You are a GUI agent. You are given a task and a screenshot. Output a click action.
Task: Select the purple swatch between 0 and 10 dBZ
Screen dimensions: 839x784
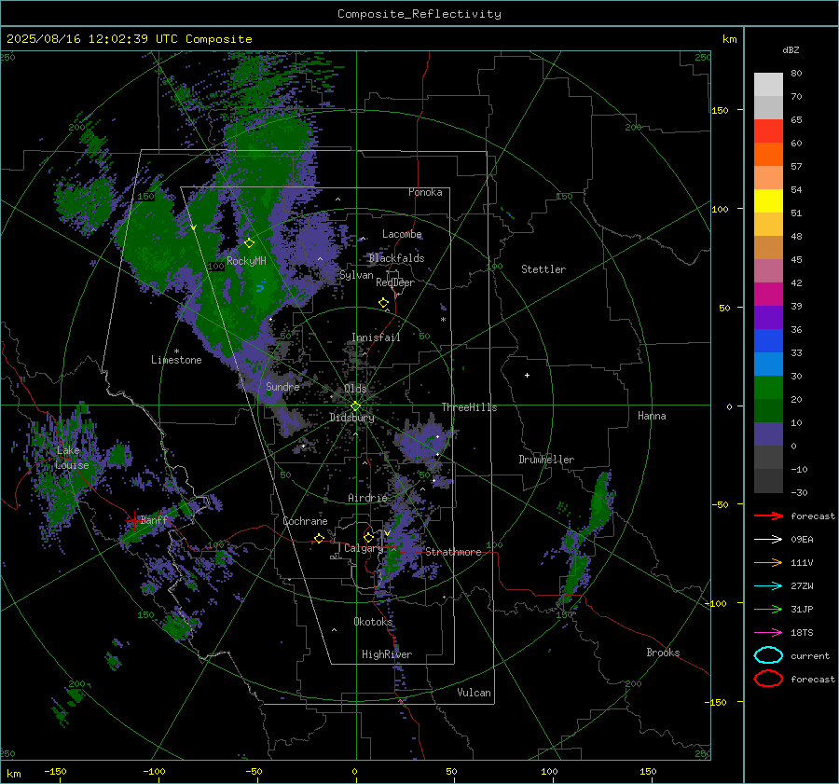pyautogui.click(x=768, y=434)
